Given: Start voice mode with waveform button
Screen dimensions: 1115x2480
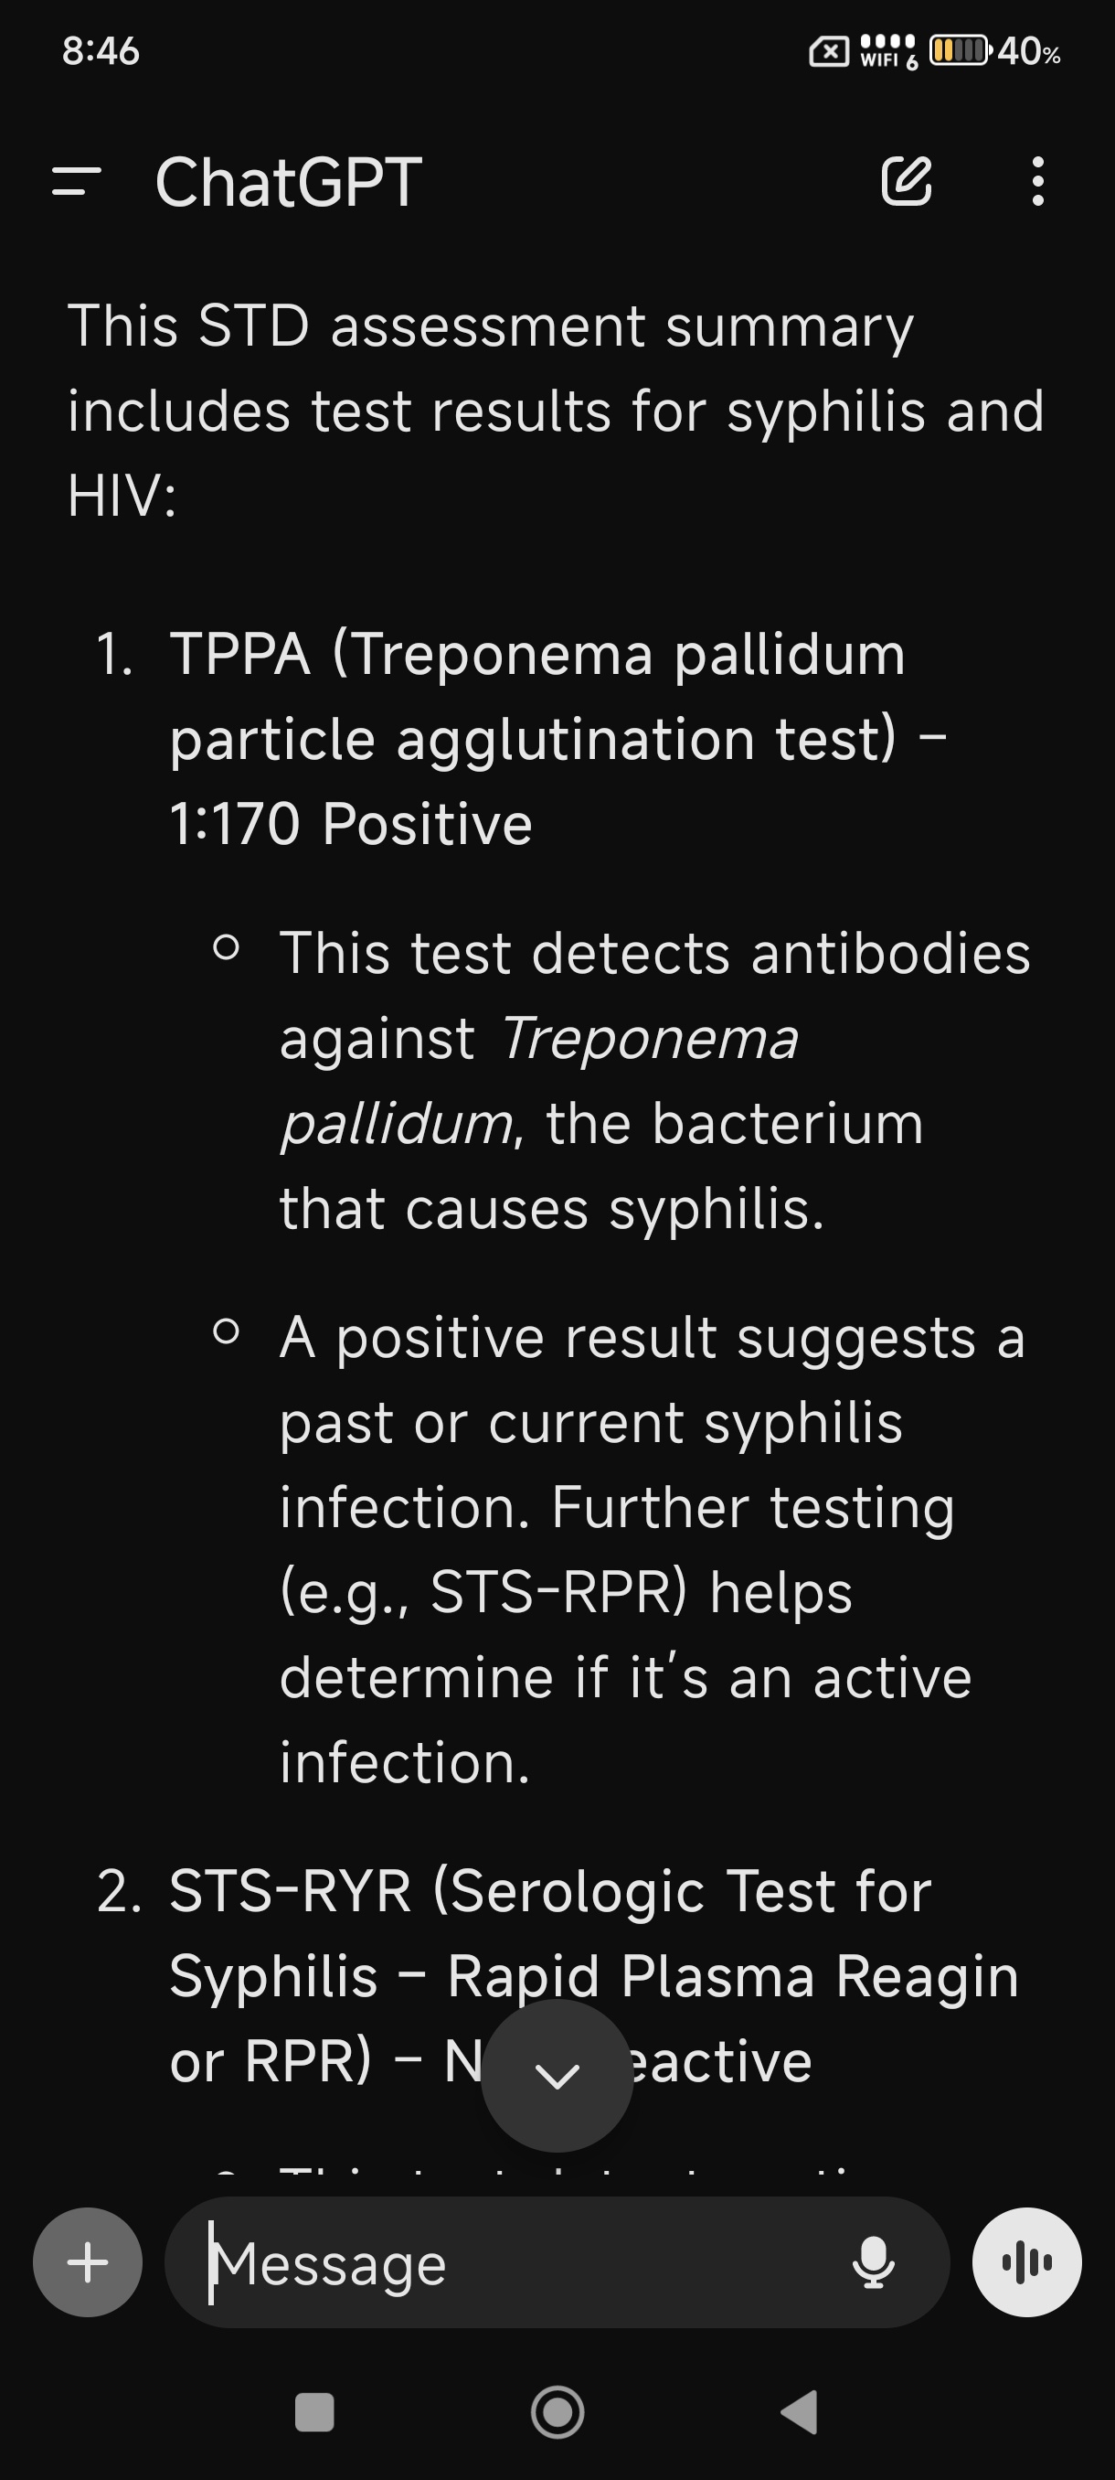Looking at the screenshot, I should point(1026,2262).
